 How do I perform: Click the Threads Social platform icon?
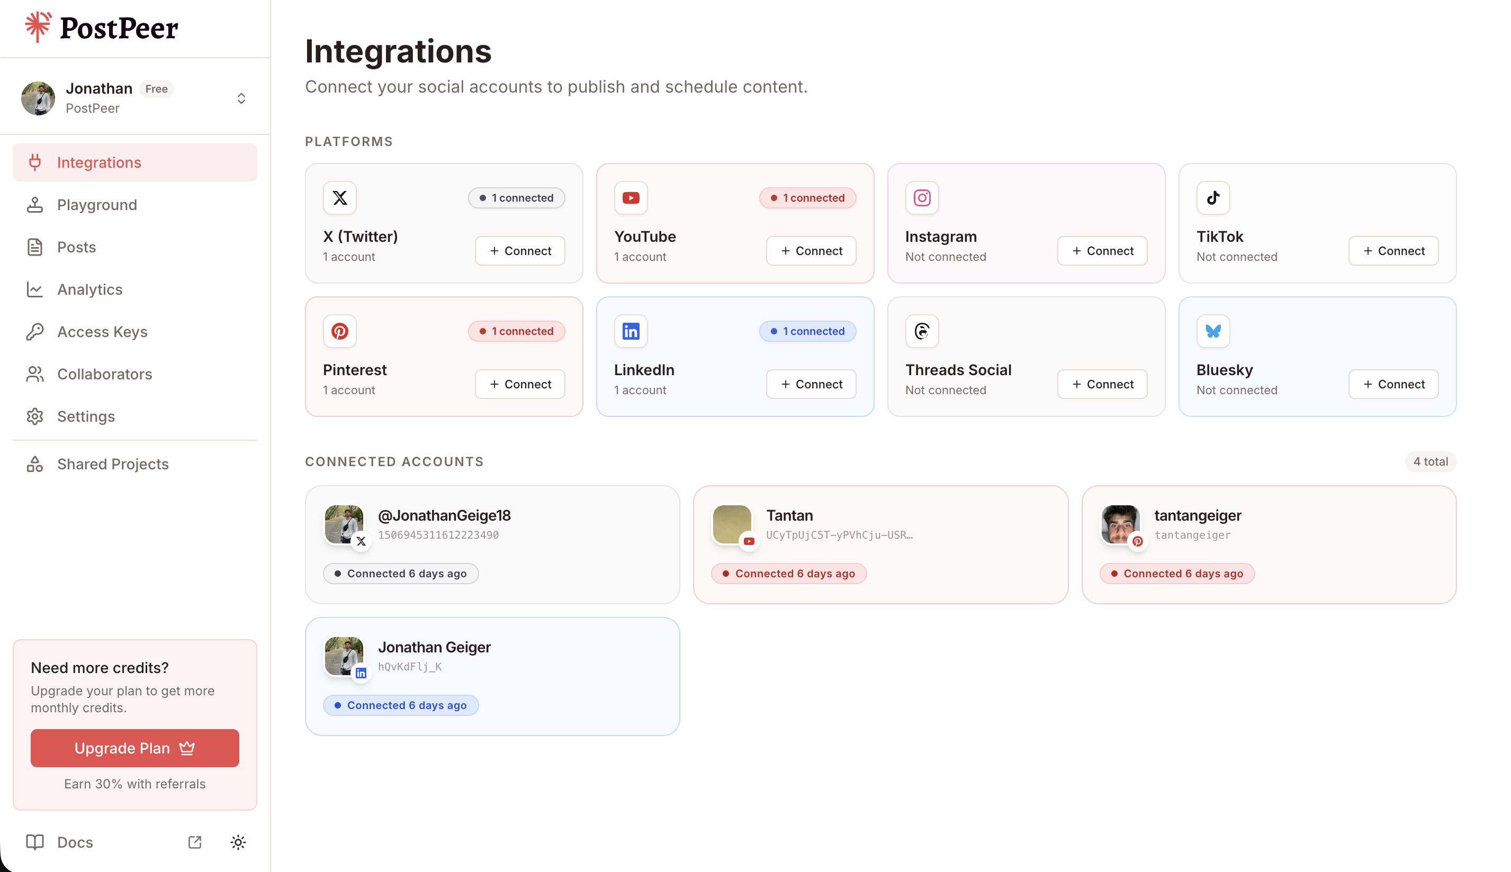921,331
